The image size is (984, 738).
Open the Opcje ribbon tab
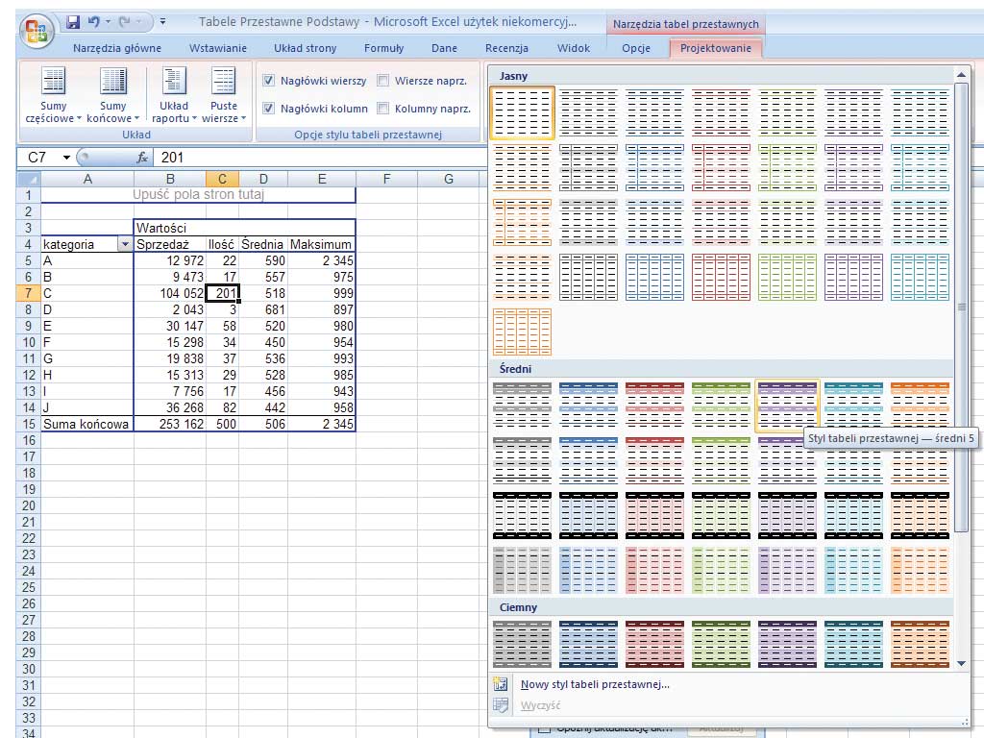coord(636,48)
